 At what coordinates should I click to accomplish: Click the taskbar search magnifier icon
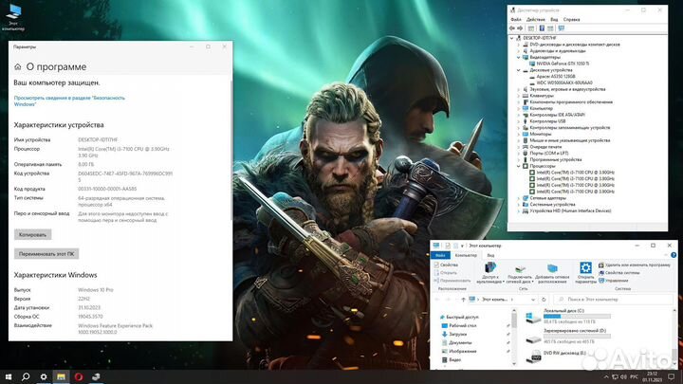pos(26,376)
